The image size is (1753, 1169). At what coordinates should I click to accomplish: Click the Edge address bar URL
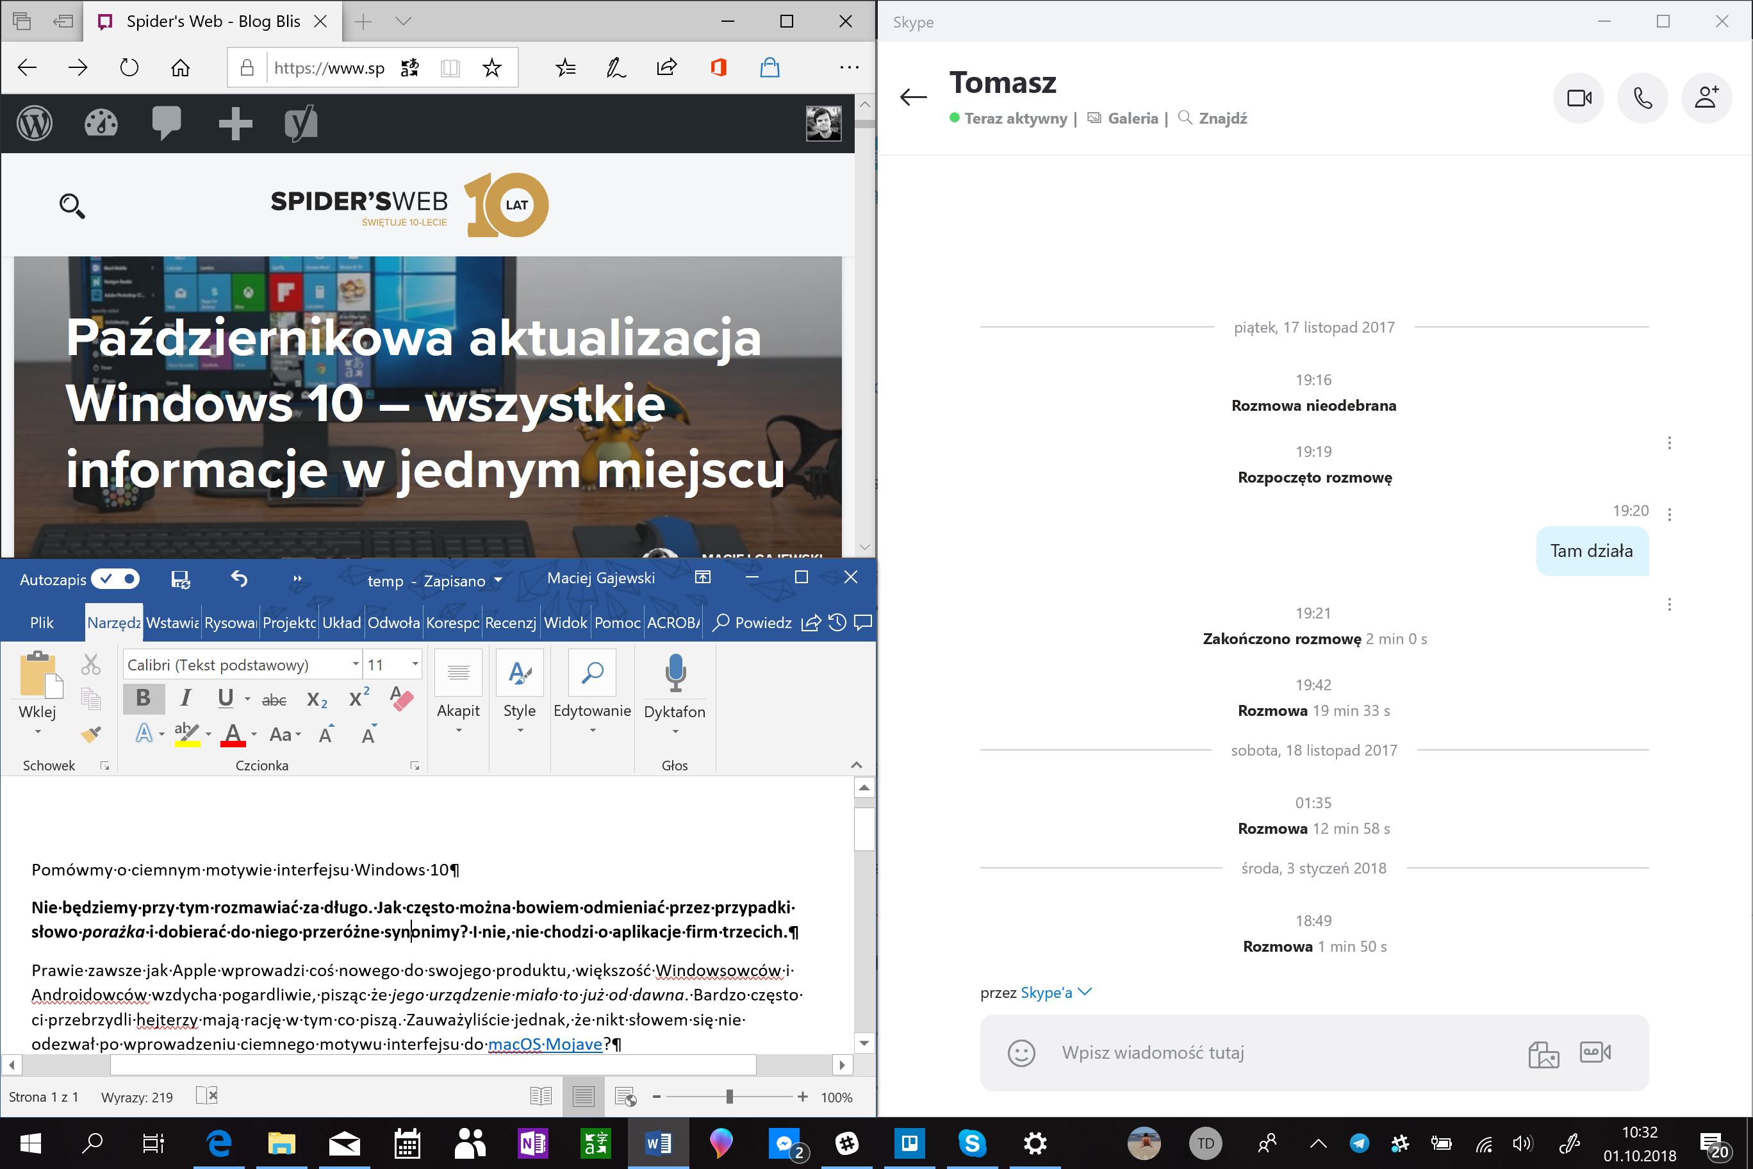pyautogui.click(x=329, y=68)
